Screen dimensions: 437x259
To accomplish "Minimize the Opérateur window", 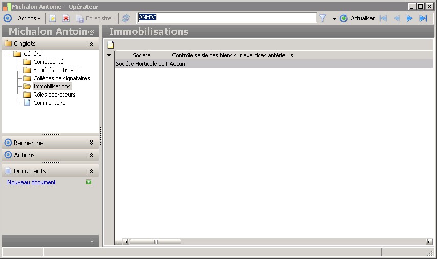I will click(412, 7).
